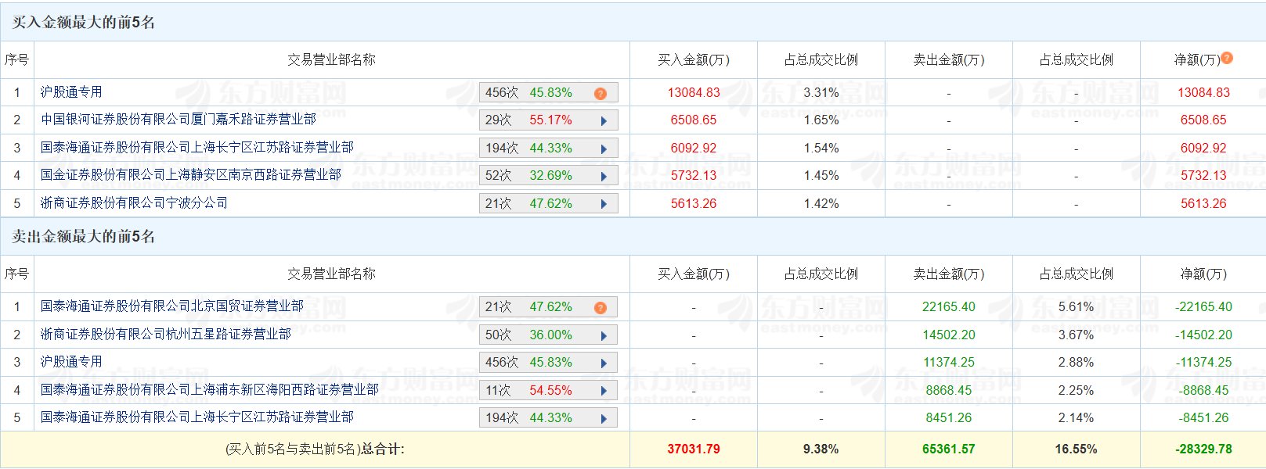Viewport: 1266px width, 469px height.
Task: Open 浙商证券杭州五星路证券营业部 link
Action: [166, 335]
